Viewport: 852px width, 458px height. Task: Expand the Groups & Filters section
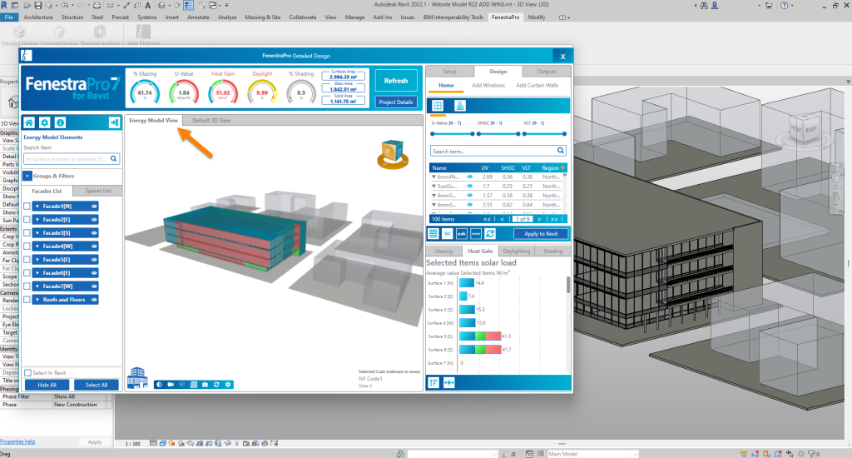pos(27,177)
